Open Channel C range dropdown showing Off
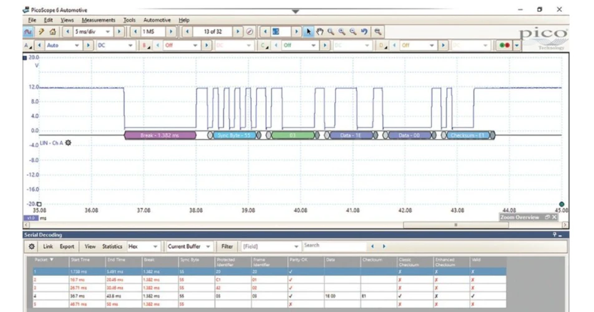 tap(313, 46)
